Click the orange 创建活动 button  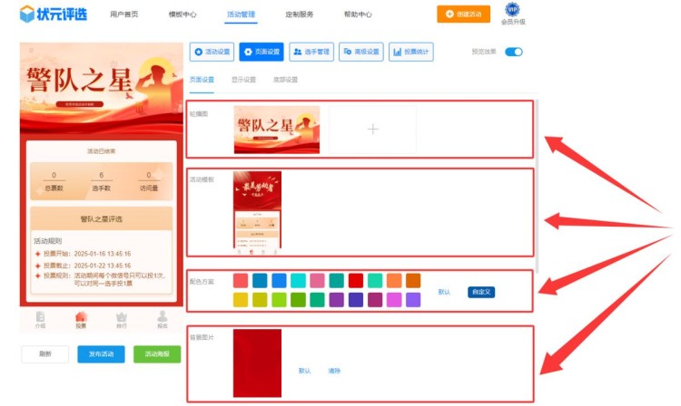pyautogui.click(x=463, y=14)
